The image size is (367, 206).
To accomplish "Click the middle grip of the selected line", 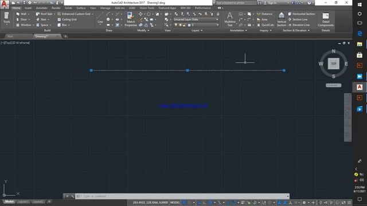I will click(x=188, y=70).
